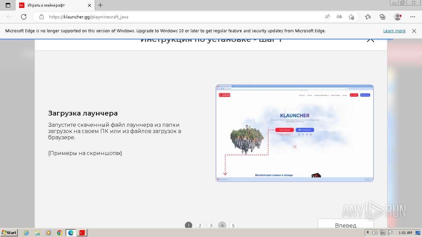View site information lock icon
This screenshot has width=422, height=237.
tap(42, 17)
